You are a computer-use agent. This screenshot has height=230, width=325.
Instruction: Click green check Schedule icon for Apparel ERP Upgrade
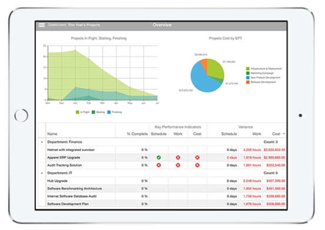(x=158, y=157)
